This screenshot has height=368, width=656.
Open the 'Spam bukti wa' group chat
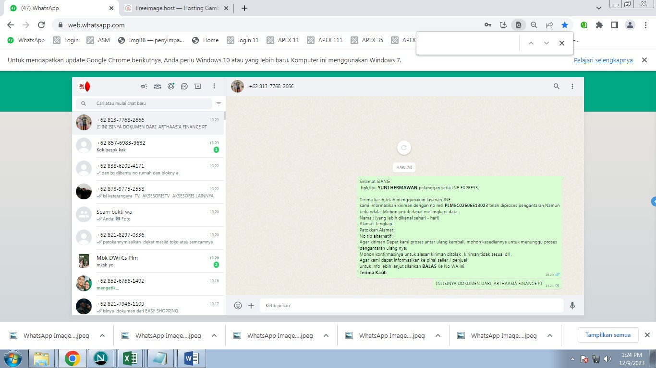tap(148, 215)
